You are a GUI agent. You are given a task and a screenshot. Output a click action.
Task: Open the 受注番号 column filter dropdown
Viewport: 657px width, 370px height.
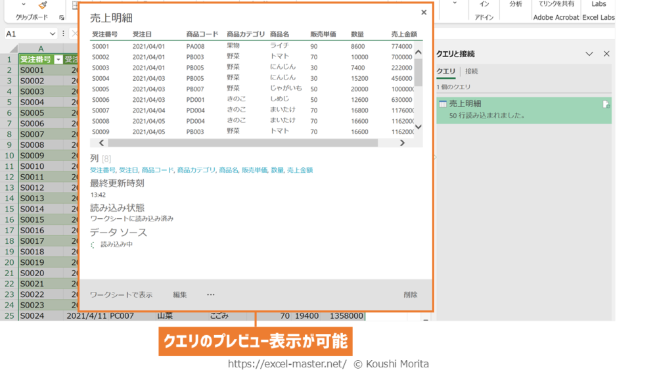point(58,60)
